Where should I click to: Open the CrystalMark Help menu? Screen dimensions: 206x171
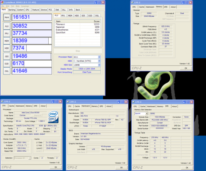coord(18,6)
